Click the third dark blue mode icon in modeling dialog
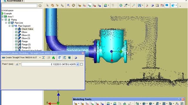This screenshot has width=188, height=105. [x=70, y=58]
